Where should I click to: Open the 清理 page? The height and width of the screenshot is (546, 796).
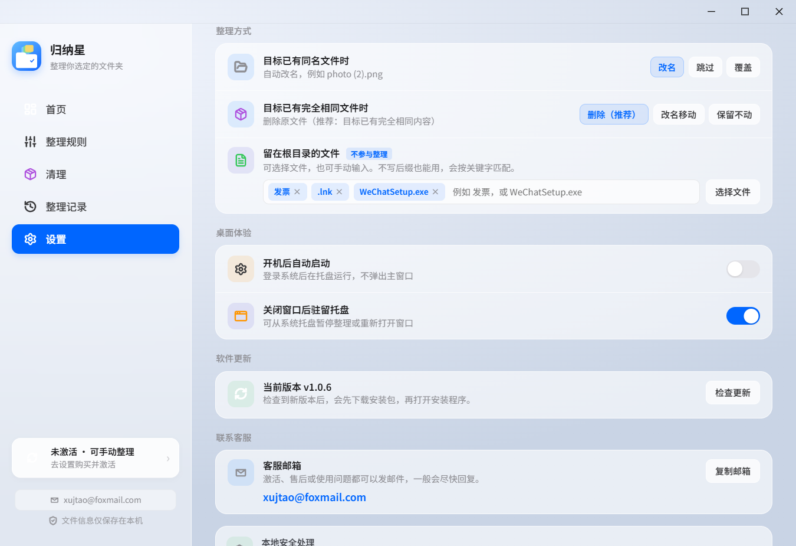[96, 174]
